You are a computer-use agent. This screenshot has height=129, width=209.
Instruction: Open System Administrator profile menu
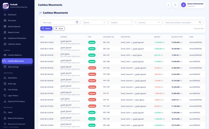[193, 5]
